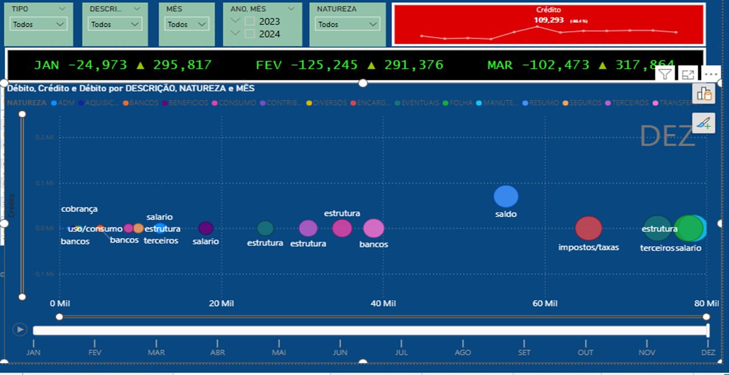Image resolution: width=729 pixels, height=375 pixels.
Task: Click the copy visual icon beside the chart
Action: pyautogui.click(x=704, y=94)
